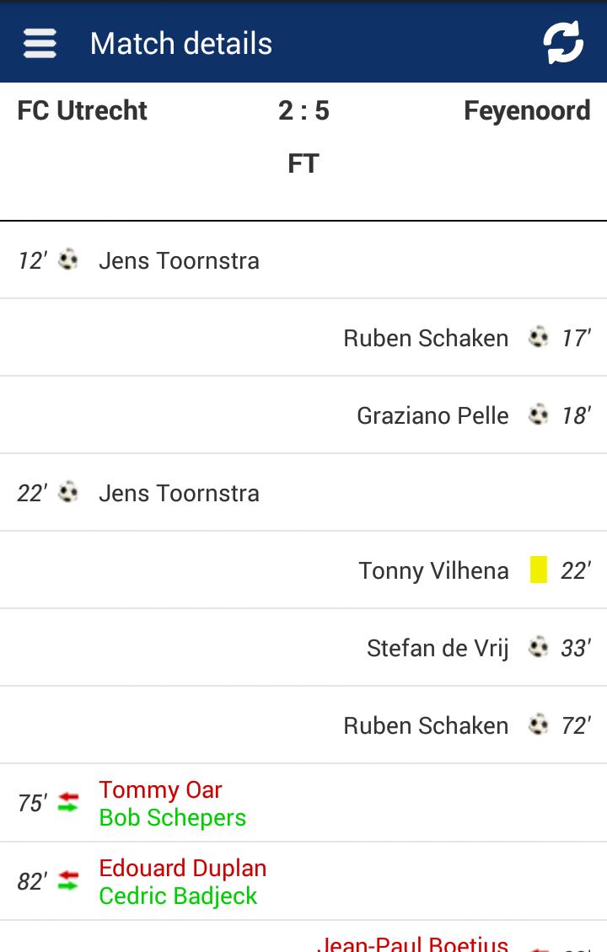Select Bob Schepers substituted-on name
The width and height of the screenshot is (607, 952).
[x=173, y=817]
